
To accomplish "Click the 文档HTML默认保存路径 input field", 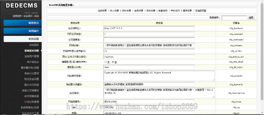I will click(149, 51).
